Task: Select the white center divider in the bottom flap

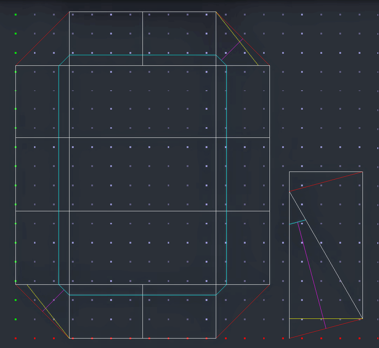Action: pos(143,312)
